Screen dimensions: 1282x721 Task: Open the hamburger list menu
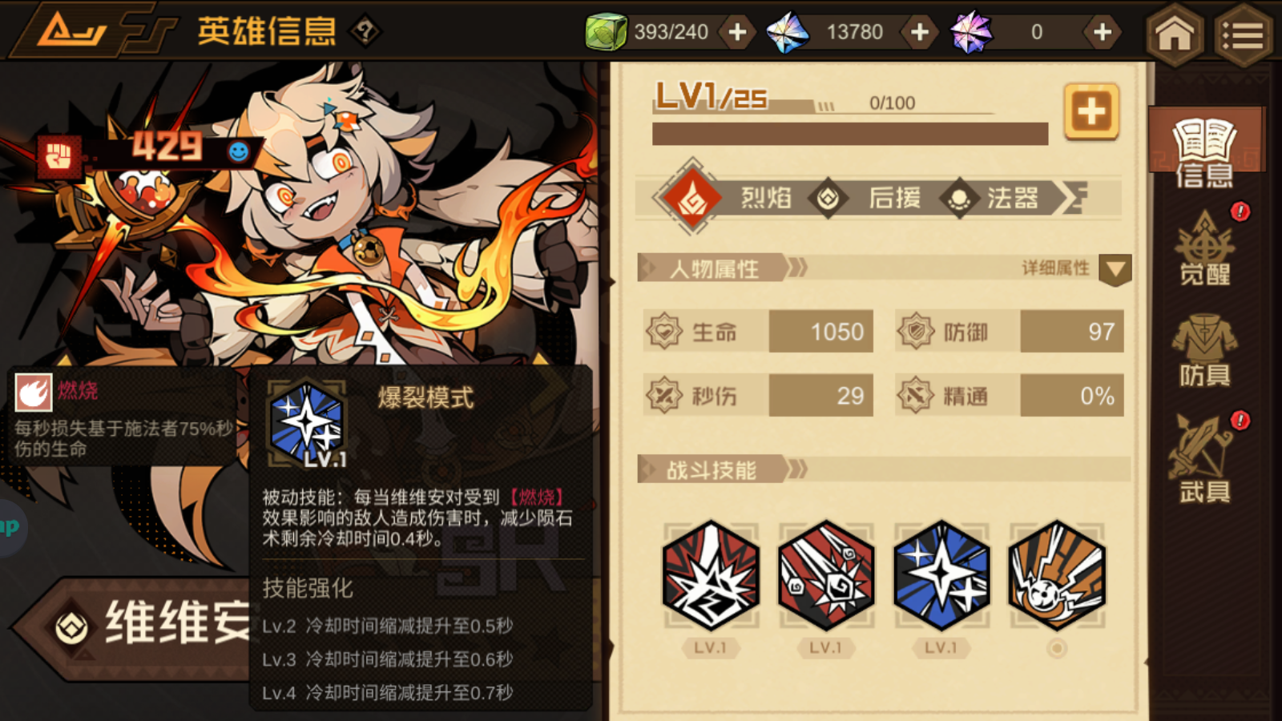[x=1243, y=33]
